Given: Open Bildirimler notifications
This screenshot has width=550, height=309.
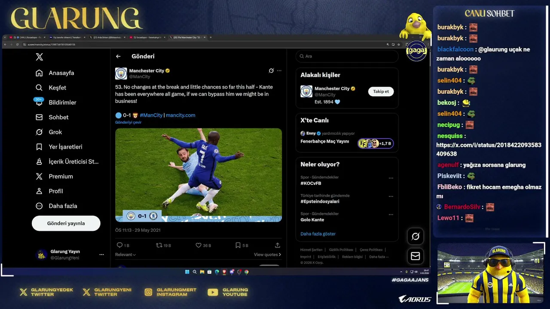Looking at the screenshot, I should pos(56,103).
